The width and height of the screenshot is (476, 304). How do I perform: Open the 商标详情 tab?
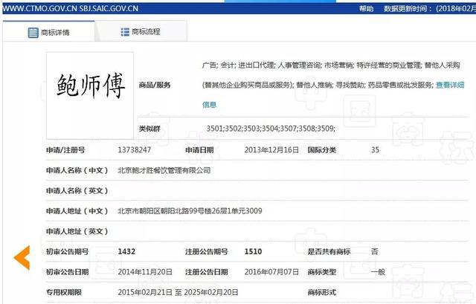pos(49,31)
